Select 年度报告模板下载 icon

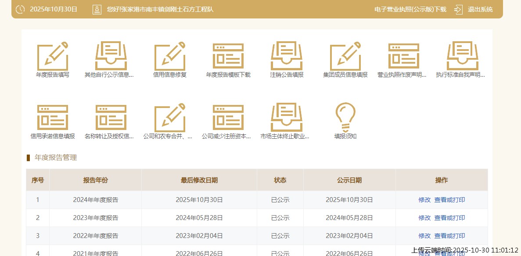point(228,56)
